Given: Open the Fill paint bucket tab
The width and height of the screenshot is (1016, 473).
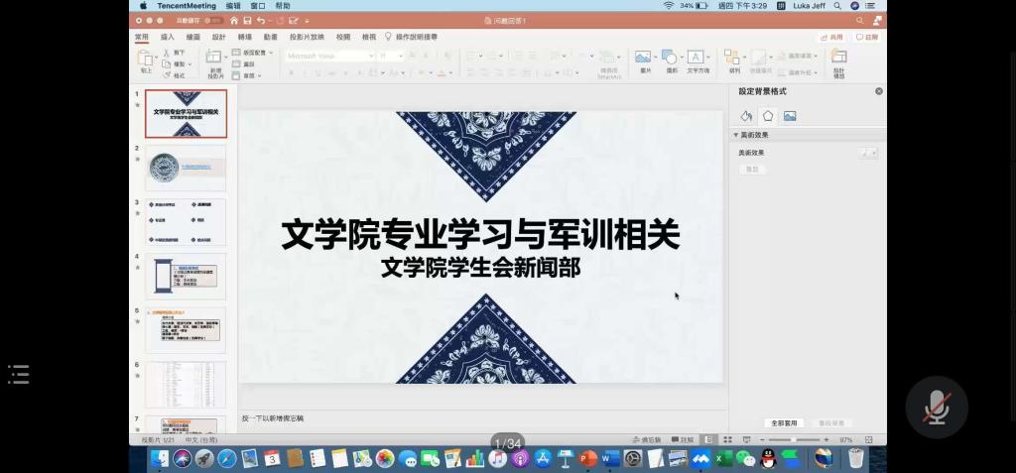Looking at the screenshot, I should (747, 116).
